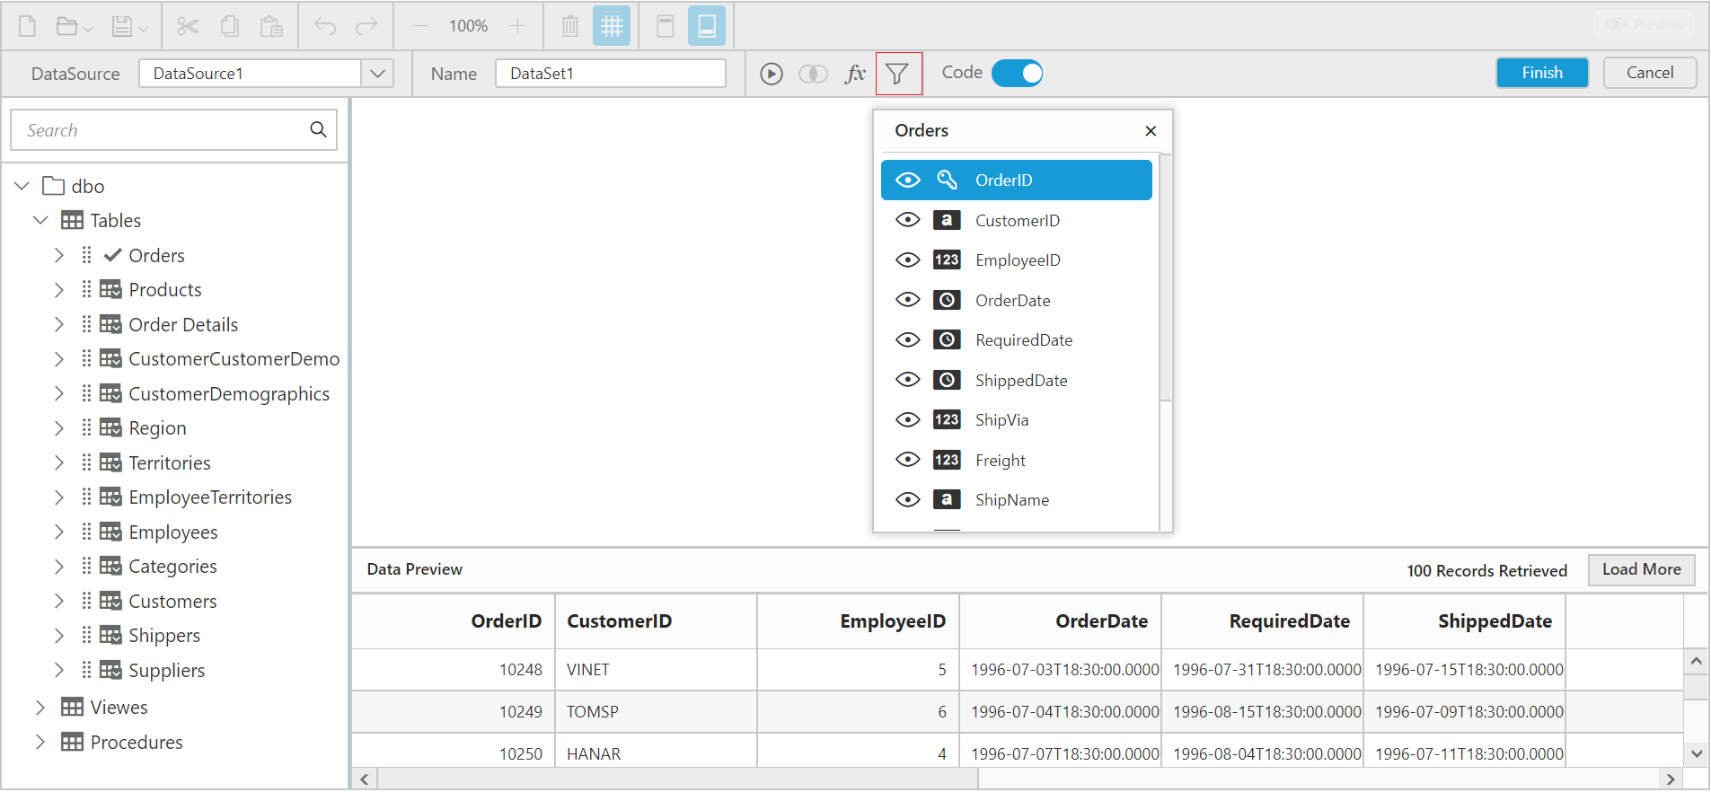This screenshot has height=792, width=1711.
Task: Click the DataSet1 name input field
Action: 610,74
